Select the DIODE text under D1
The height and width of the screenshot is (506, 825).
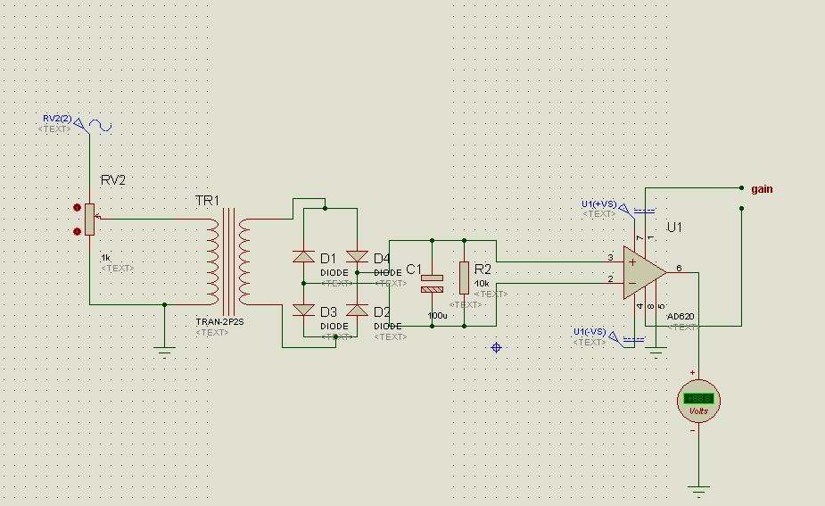334,273
